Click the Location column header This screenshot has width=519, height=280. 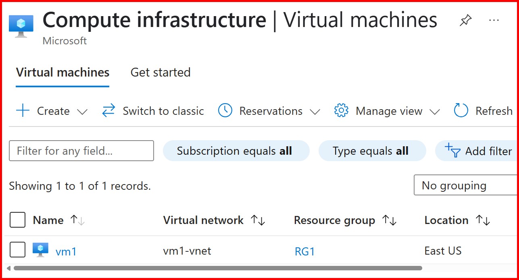pyautogui.click(x=446, y=220)
